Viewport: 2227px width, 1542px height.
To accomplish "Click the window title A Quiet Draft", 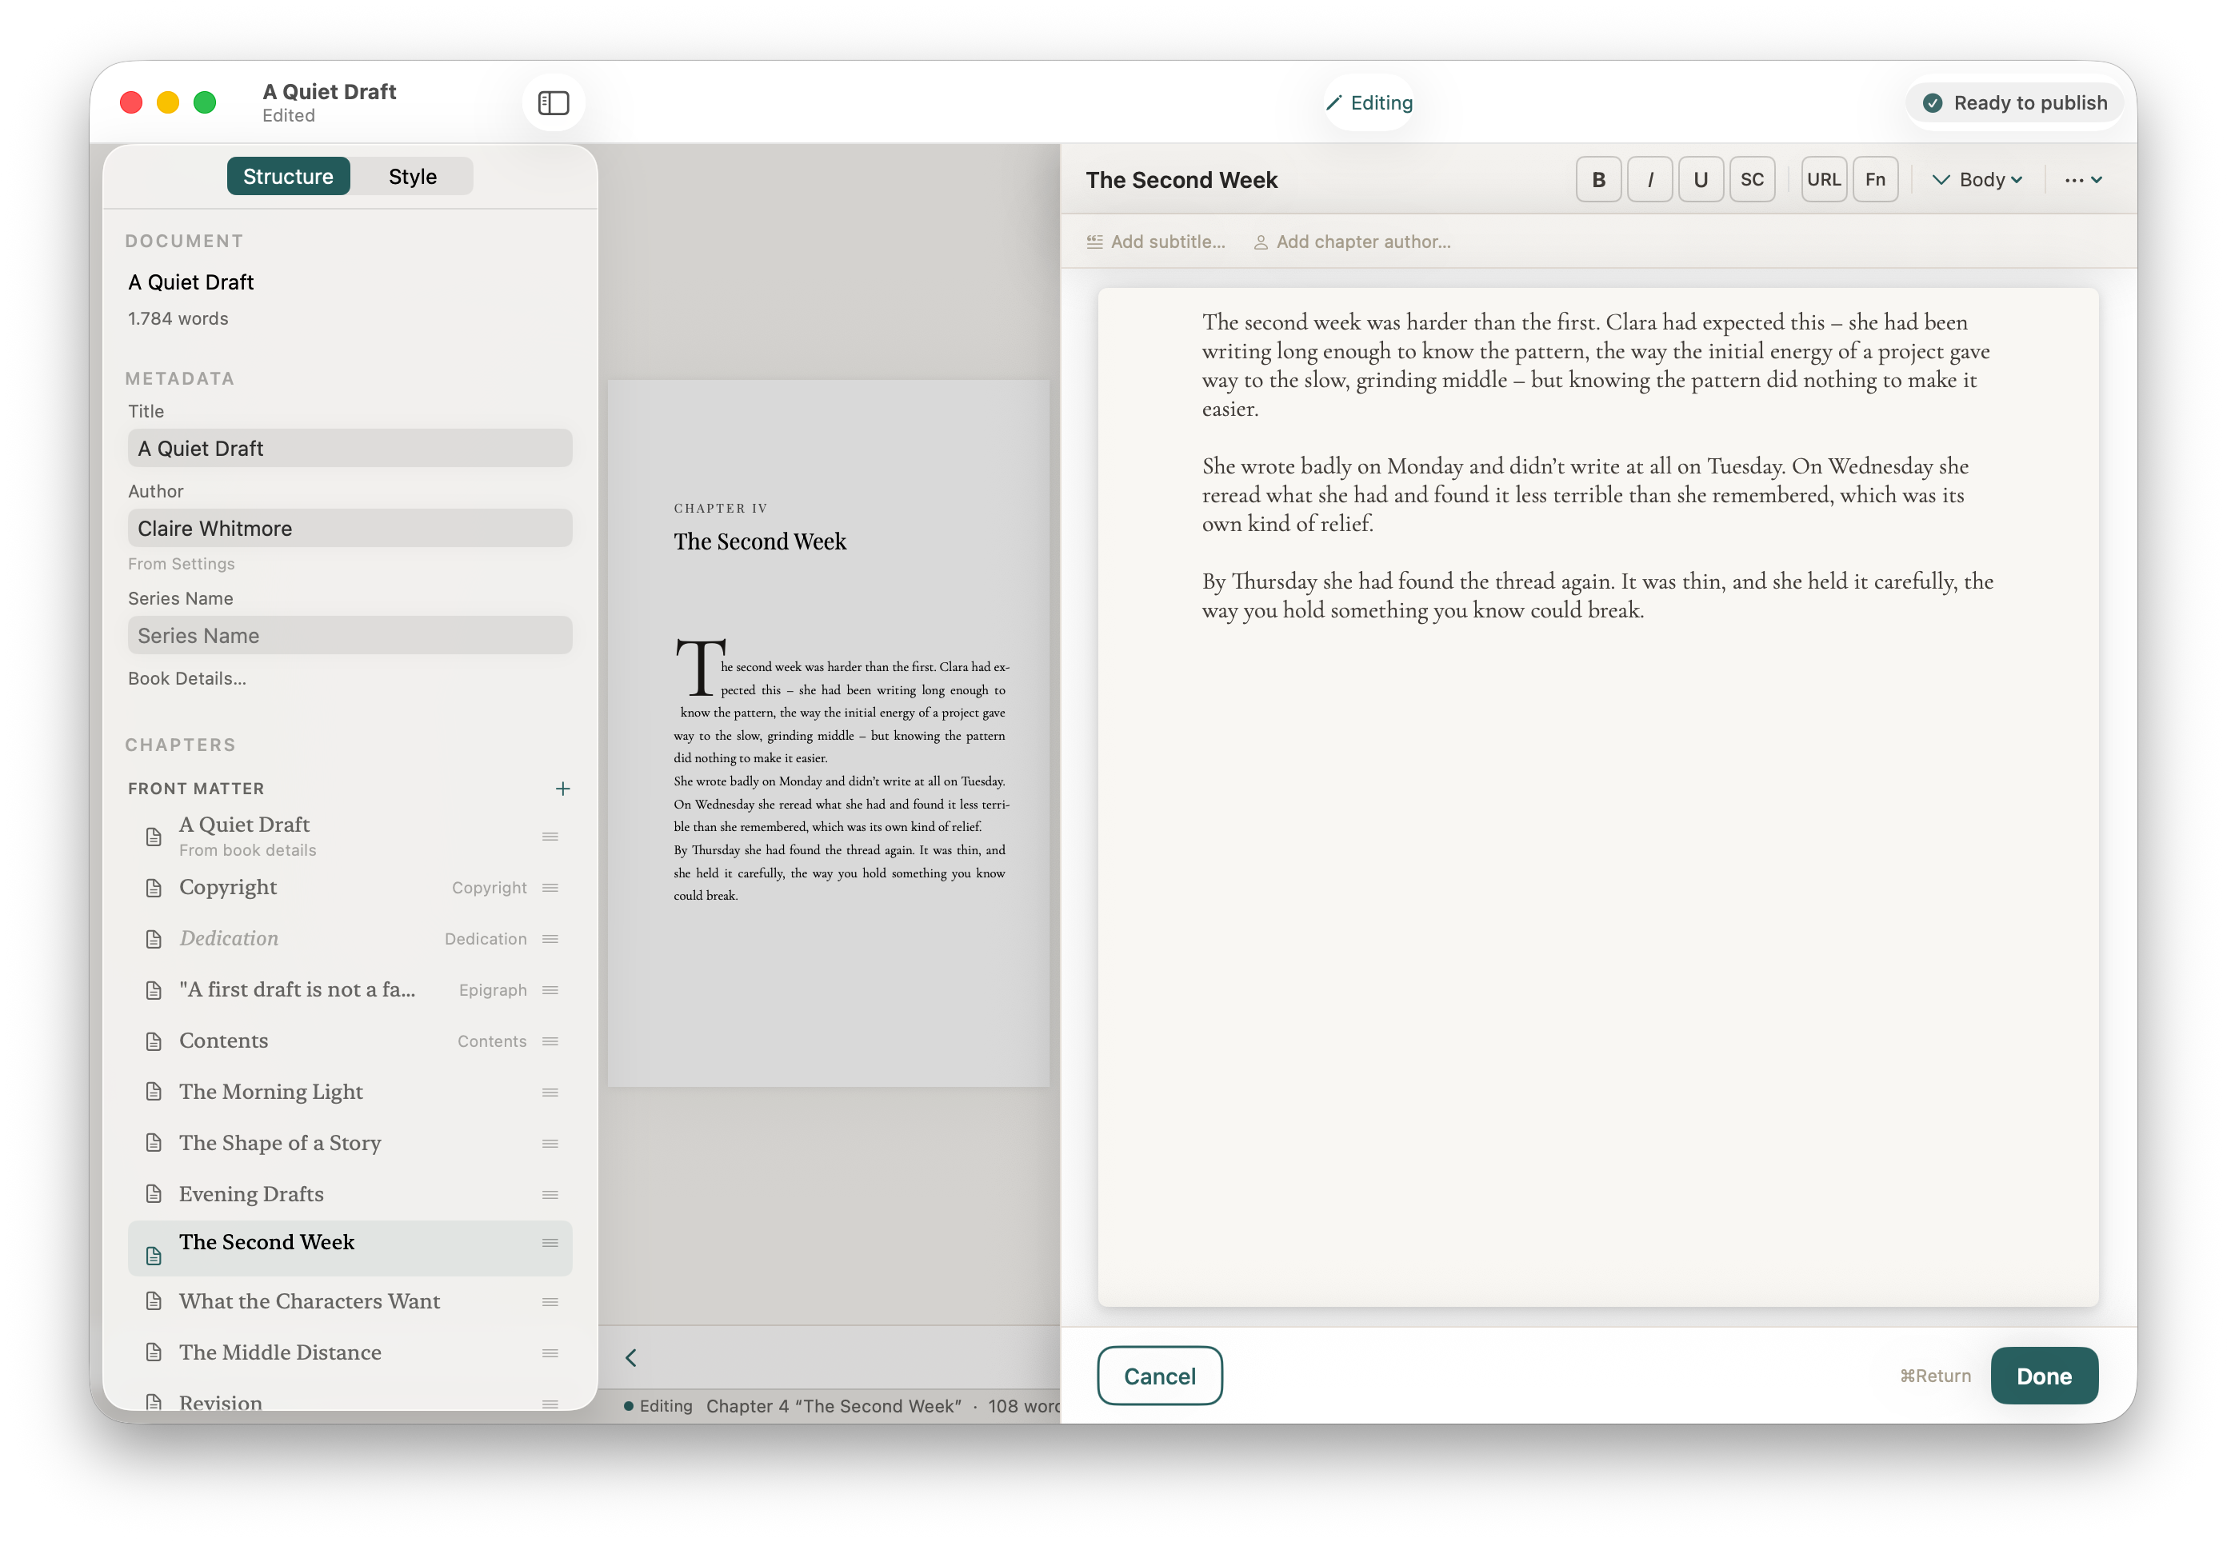I will coord(330,92).
